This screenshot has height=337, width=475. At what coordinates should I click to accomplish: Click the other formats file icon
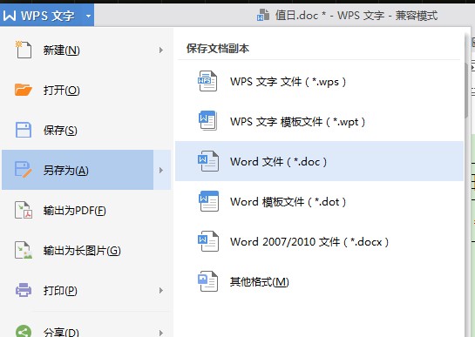207,281
